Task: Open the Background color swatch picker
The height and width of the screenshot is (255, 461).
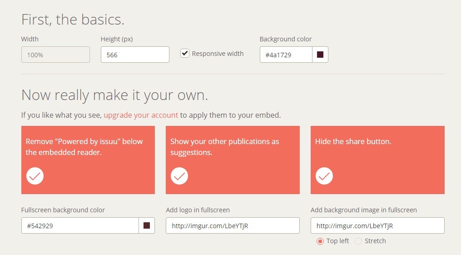Action: [320, 55]
